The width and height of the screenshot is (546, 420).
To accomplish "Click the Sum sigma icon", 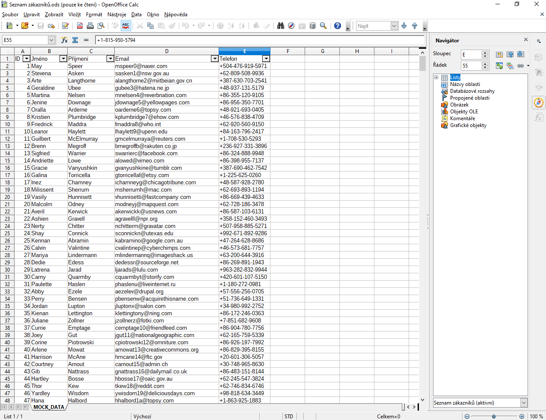I will tap(75, 40).
